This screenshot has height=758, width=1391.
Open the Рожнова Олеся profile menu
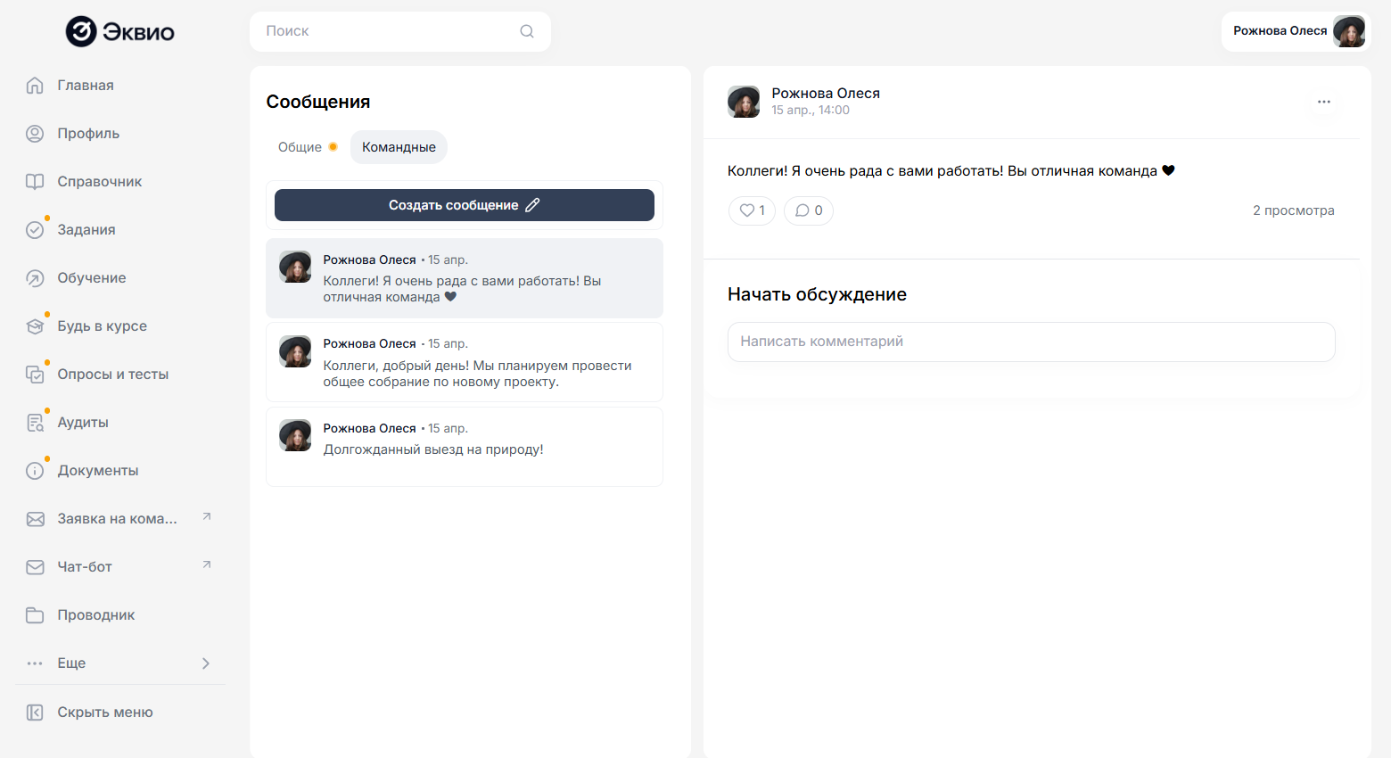[x=1296, y=31]
